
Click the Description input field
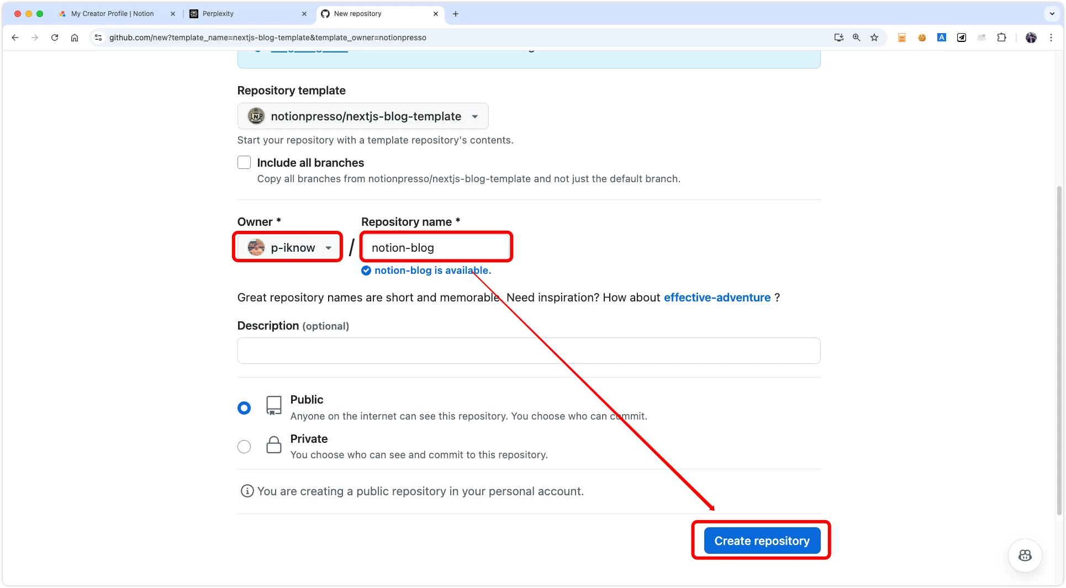pyautogui.click(x=529, y=351)
